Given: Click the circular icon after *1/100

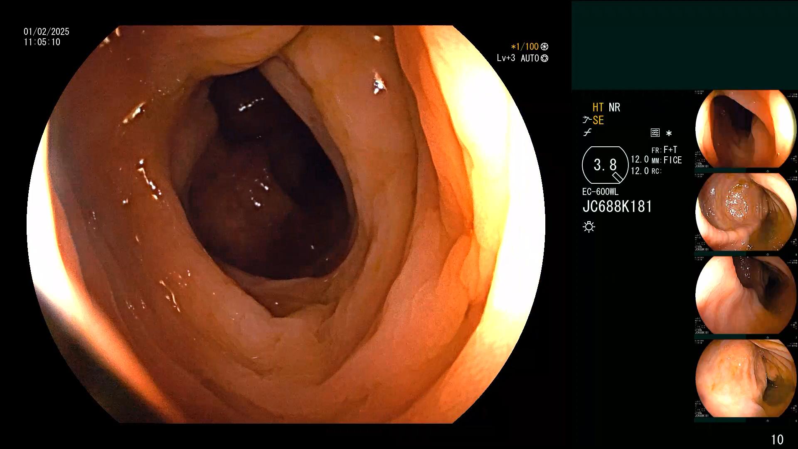Looking at the screenshot, I should pos(544,47).
